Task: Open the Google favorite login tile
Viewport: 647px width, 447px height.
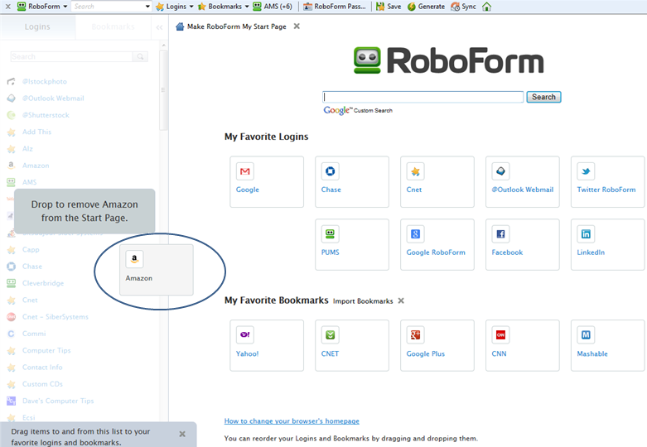Action: [x=267, y=182]
